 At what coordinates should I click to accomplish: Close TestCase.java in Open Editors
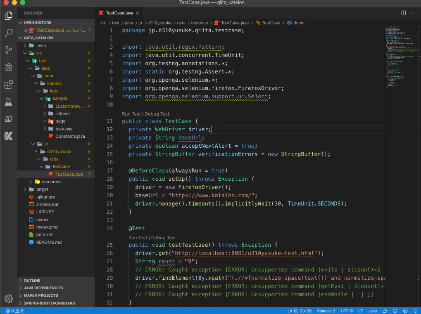(x=26, y=30)
